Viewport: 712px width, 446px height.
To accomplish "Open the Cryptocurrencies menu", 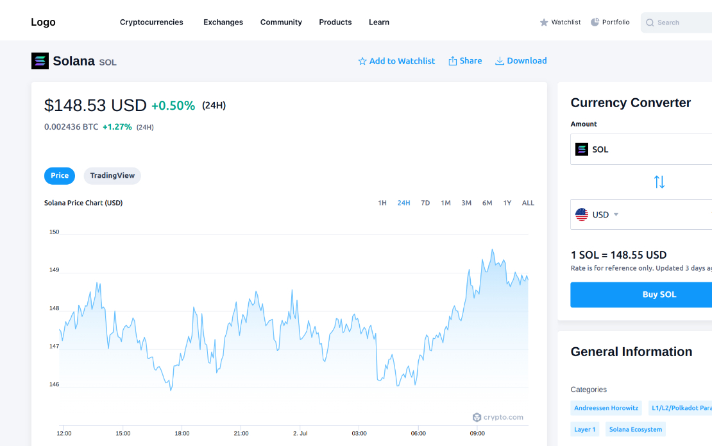I will (x=151, y=22).
